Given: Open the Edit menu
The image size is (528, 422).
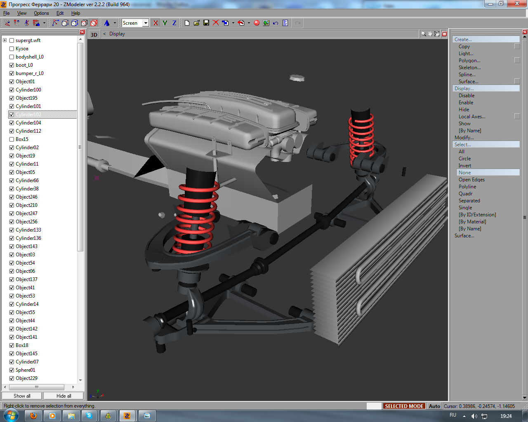Looking at the screenshot, I should click(60, 13).
